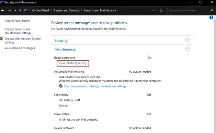Open Change maintenance settings link
The image size is (216, 133).
point(108,86)
